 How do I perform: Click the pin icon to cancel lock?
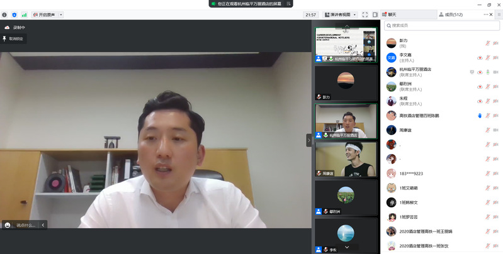tap(4, 38)
